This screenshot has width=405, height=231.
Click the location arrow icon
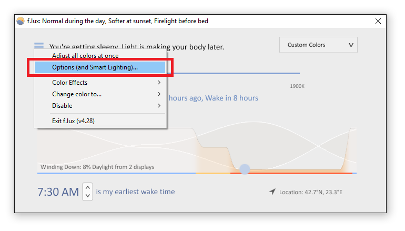(272, 192)
